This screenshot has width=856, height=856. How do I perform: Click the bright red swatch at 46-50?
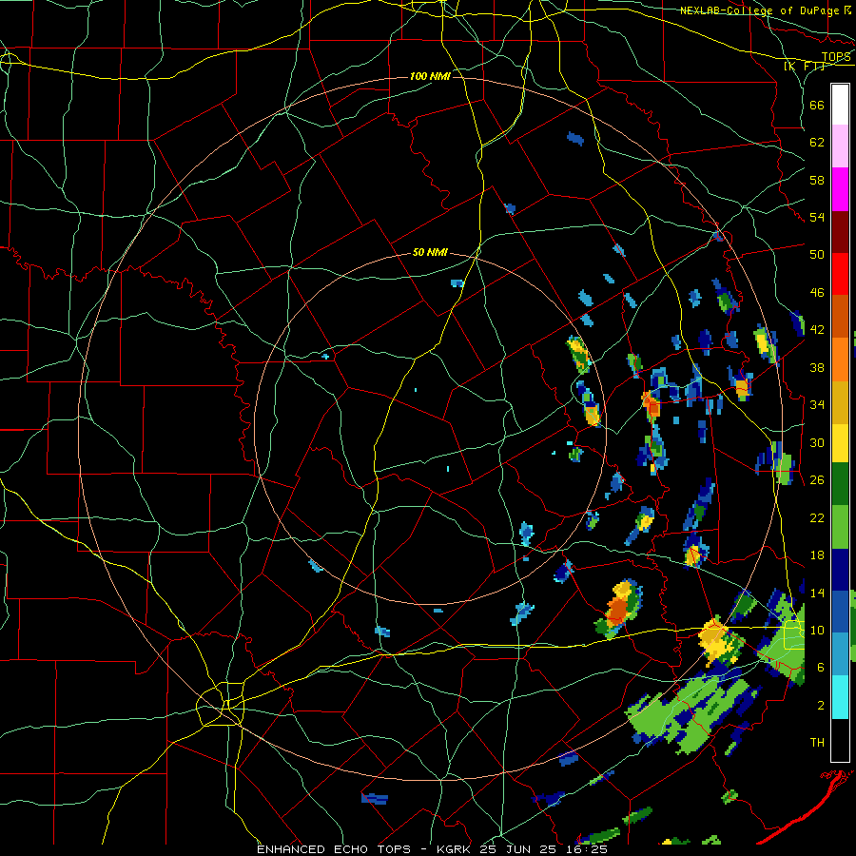[840, 274]
